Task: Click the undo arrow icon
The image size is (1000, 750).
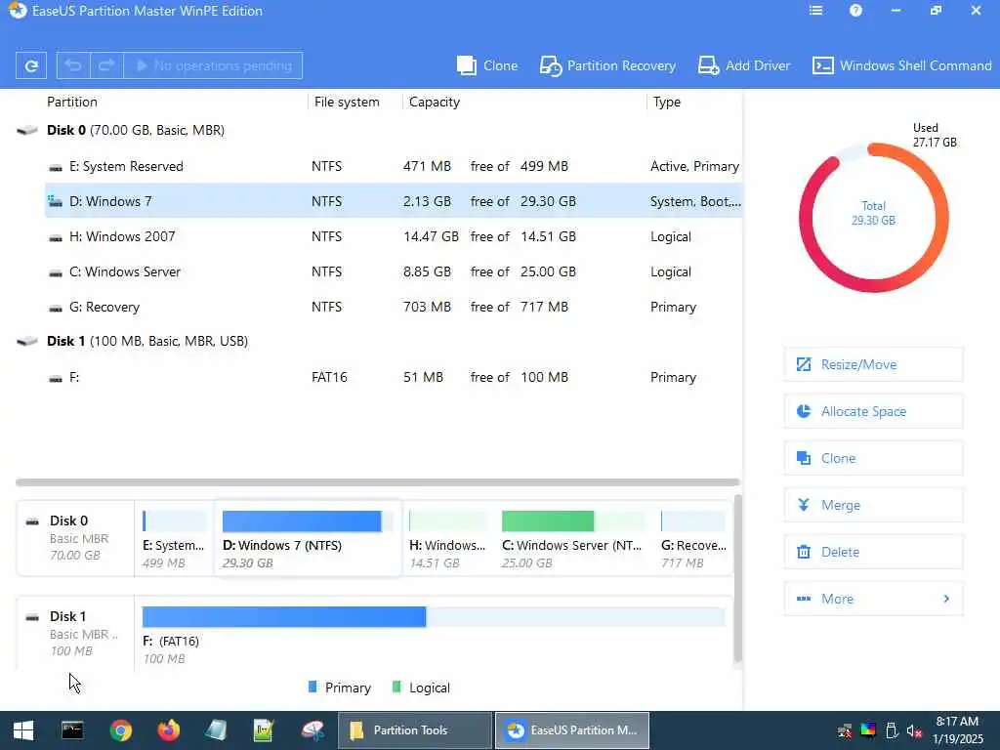Action: pyautogui.click(x=73, y=65)
